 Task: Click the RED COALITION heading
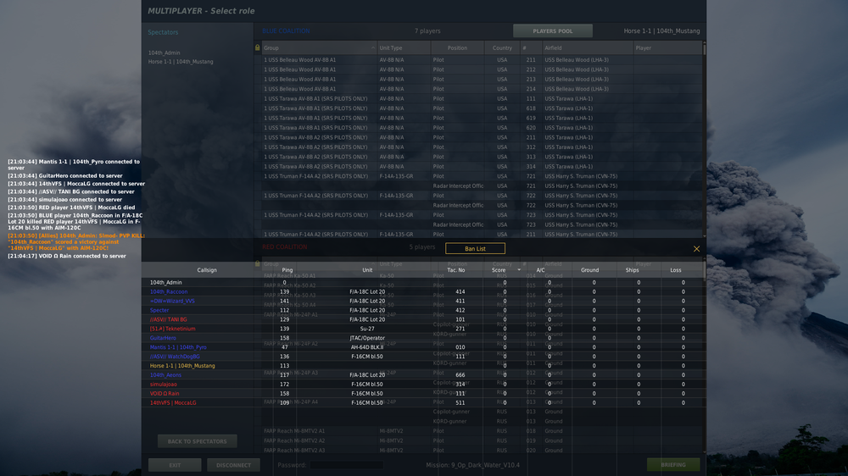pyautogui.click(x=284, y=247)
